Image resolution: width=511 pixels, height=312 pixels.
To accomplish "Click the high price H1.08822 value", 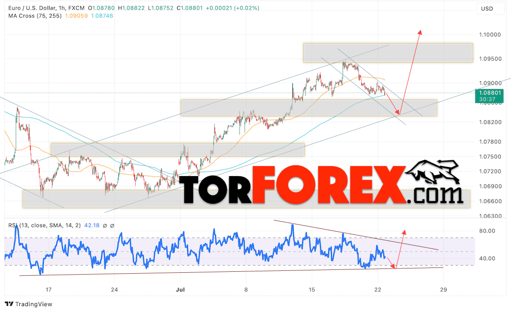I will click(131, 8).
